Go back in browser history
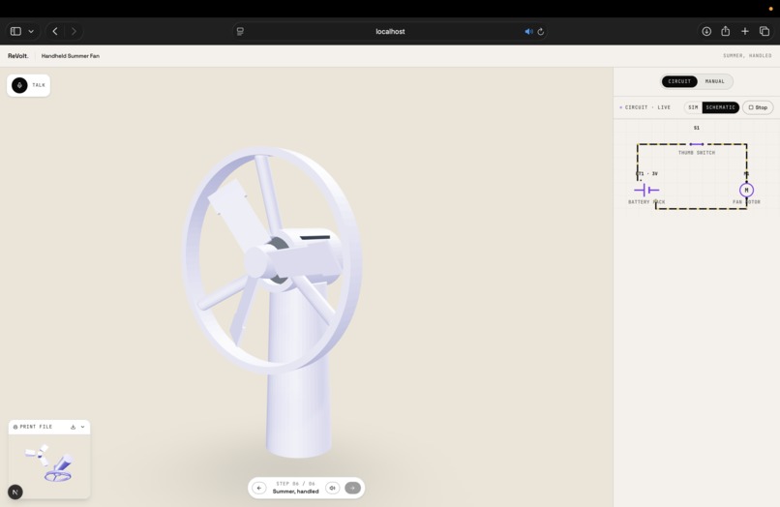This screenshot has height=507, width=780. tap(55, 31)
